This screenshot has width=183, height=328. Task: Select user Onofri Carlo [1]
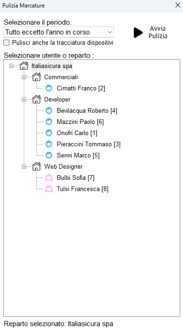(77, 133)
